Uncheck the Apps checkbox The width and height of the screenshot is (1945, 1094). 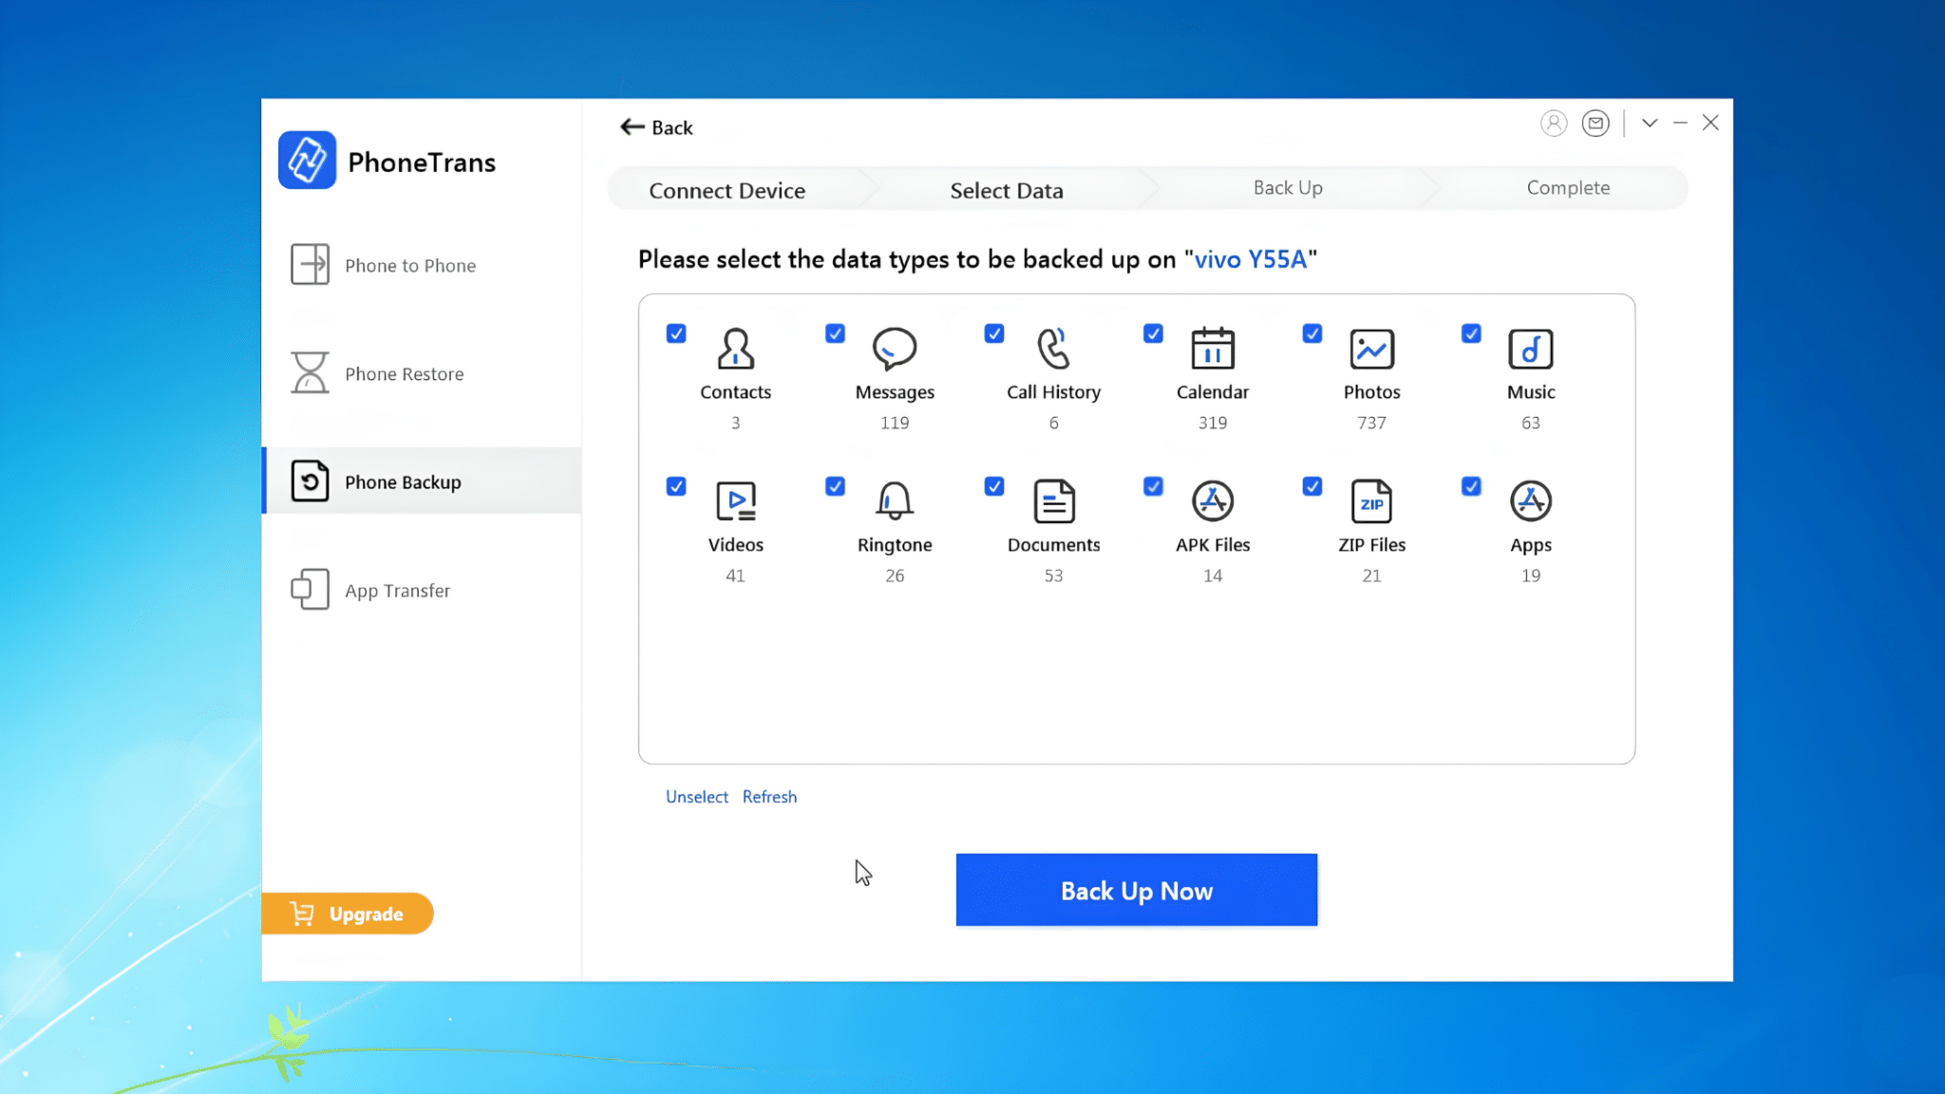(1471, 486)
